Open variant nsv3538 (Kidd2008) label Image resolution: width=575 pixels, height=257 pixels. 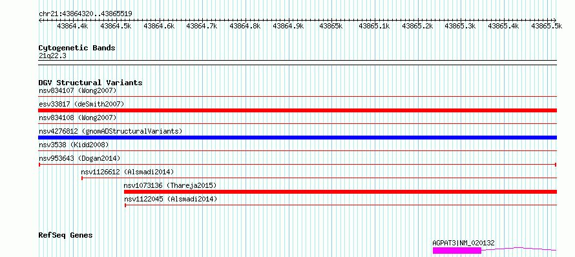point(74,145)
